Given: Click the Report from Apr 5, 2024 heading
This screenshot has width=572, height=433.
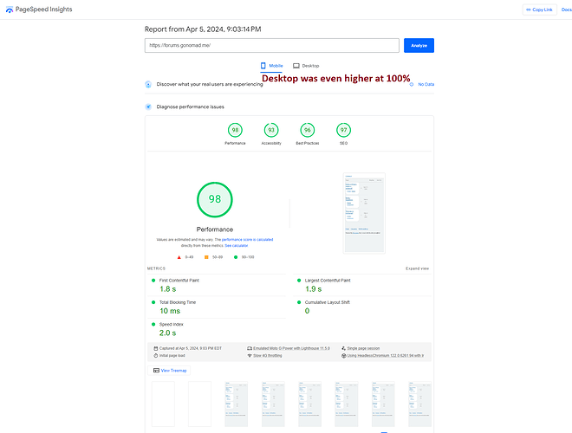Looking at the screenshot, I should pos(203,29).
